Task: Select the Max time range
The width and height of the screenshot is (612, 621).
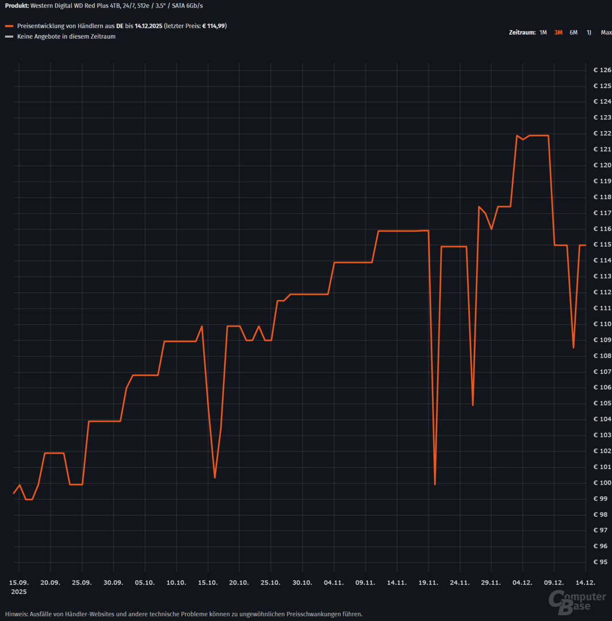Action: (x=606, y=32)
